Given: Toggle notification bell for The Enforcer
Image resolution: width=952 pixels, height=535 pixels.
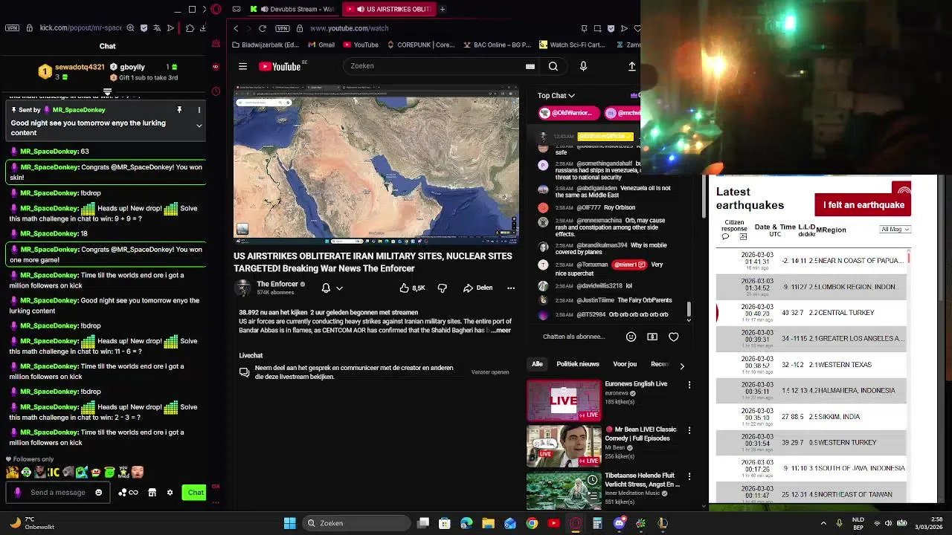Looking at the screenshot, I should 326,288.
